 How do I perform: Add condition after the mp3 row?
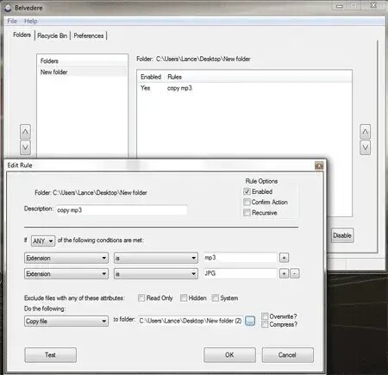coord(284,258)
